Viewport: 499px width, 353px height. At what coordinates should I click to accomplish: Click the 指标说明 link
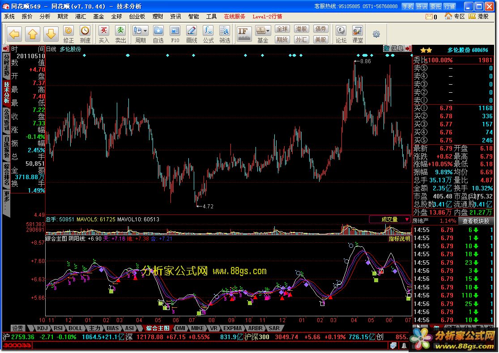coord(399,239)
